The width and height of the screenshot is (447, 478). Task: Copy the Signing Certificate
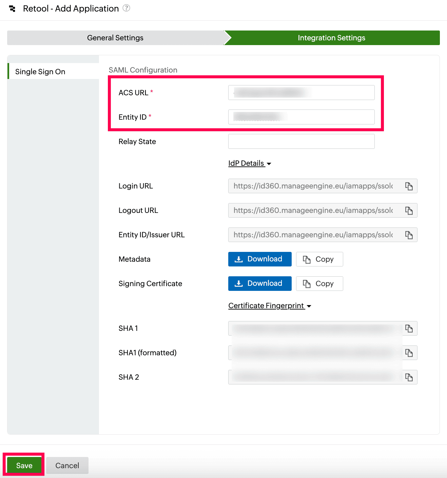(319, 283)
